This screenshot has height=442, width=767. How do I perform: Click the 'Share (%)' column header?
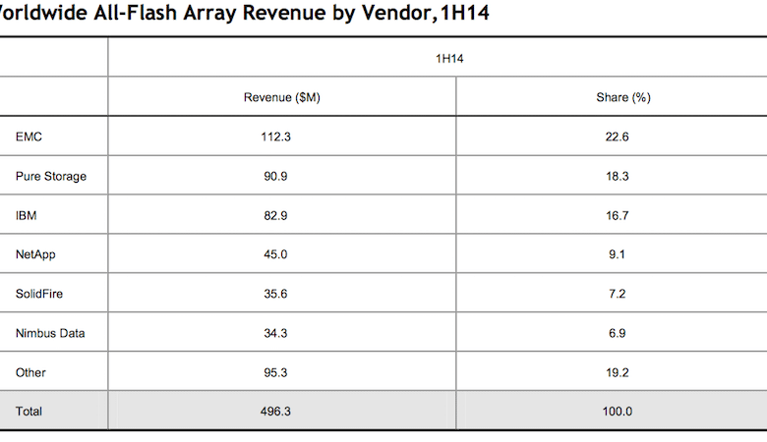point(623,97)
